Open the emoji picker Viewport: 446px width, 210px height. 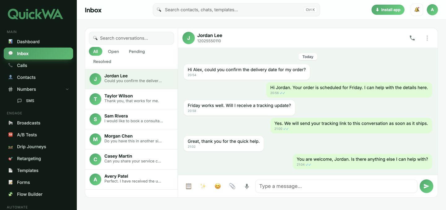coord(218,186)
